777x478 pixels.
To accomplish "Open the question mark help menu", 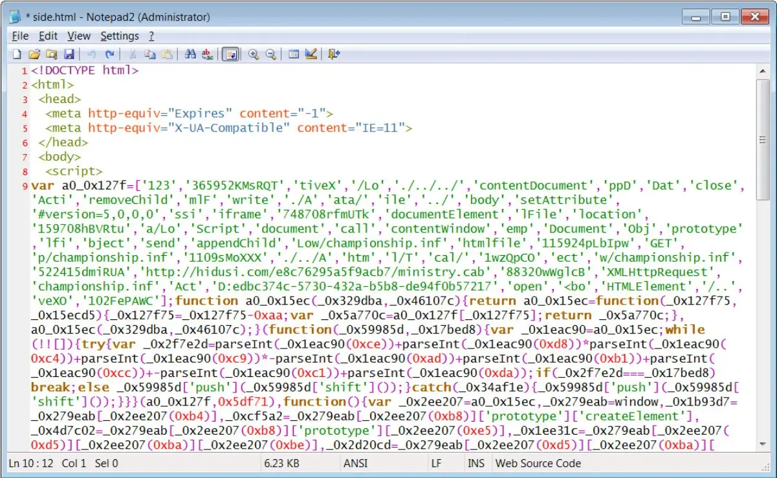I will click(x=151, y=36).
